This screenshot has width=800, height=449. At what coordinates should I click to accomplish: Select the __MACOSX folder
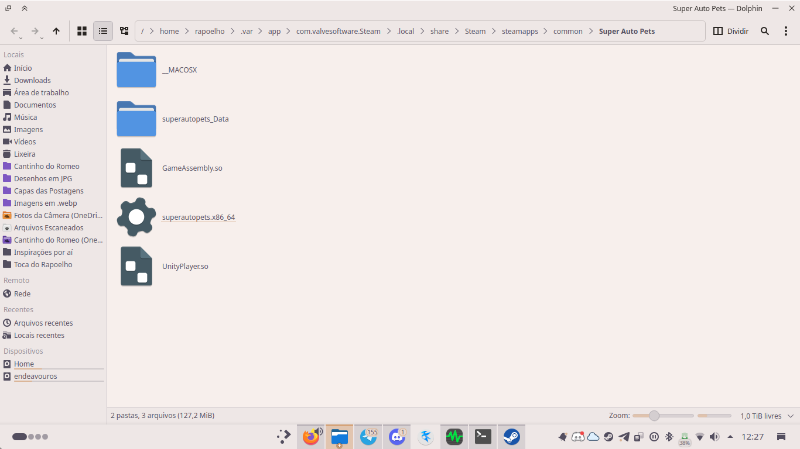pos(156,70)
